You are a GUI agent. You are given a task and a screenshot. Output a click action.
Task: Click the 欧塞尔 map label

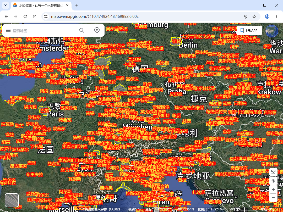click(59, 129)
